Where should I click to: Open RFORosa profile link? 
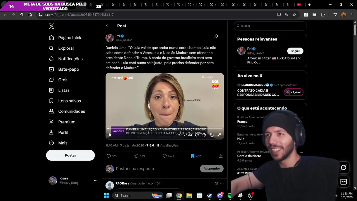[122, 183]
